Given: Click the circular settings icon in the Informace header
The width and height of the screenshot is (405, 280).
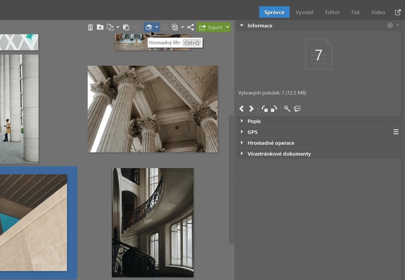Looking at the screenshot, I should [390, 25].
